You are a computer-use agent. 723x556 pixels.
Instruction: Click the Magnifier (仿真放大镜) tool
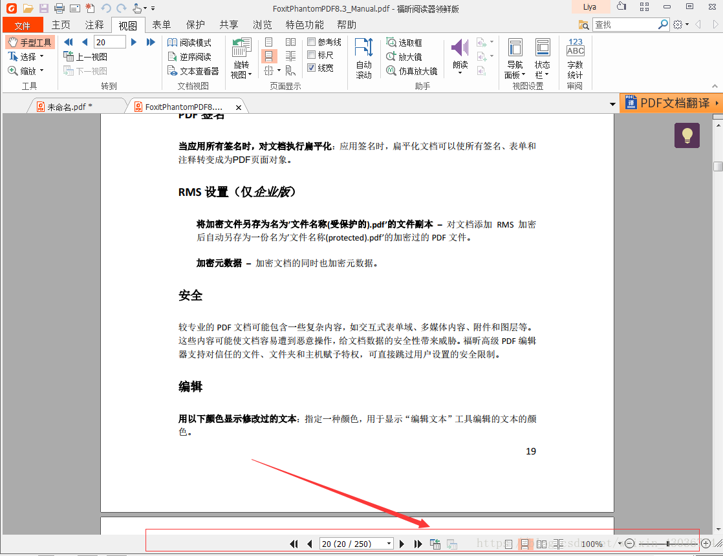(412, 71)
